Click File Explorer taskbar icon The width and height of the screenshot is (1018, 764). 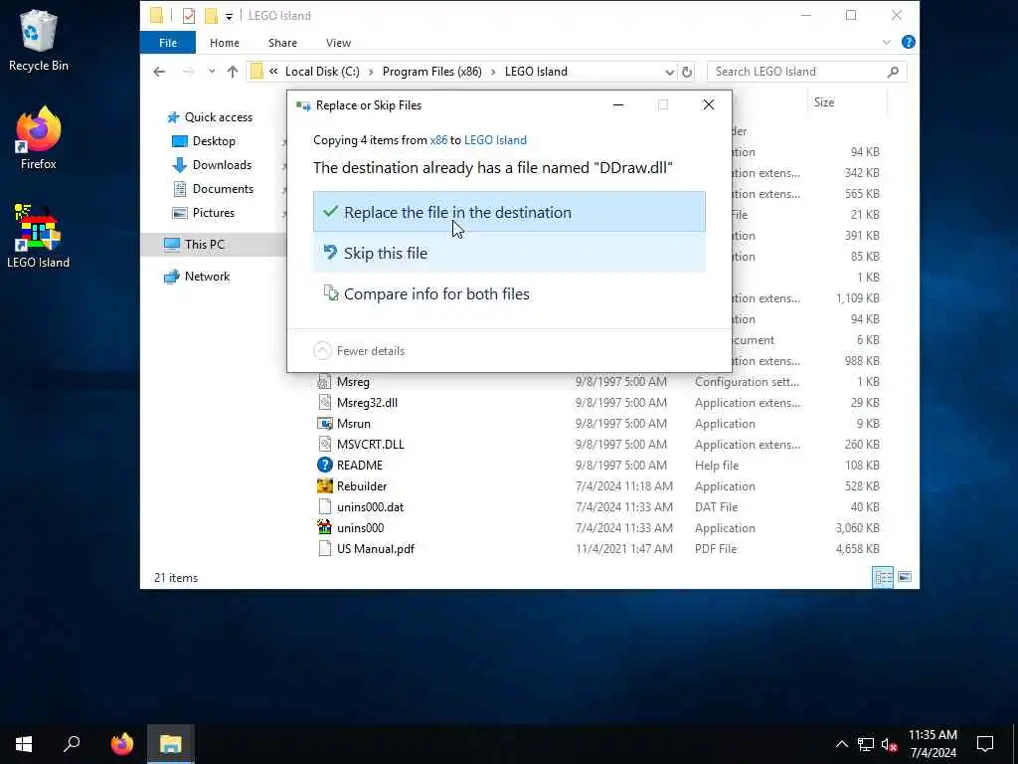(x=170, y=744)
